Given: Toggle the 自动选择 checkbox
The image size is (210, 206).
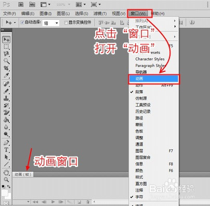Looking at the screenshot, I should (22, 22).
